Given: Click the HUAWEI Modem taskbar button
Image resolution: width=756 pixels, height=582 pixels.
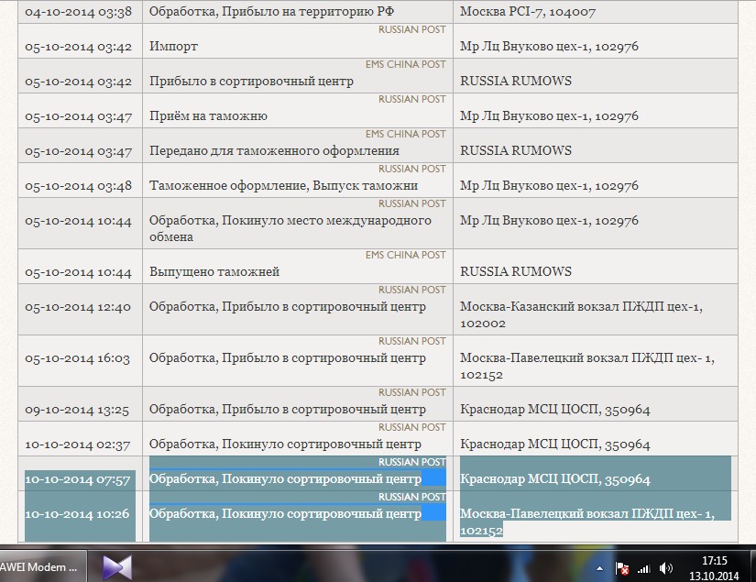Looking at the screenshot, I should click(40, 566).
